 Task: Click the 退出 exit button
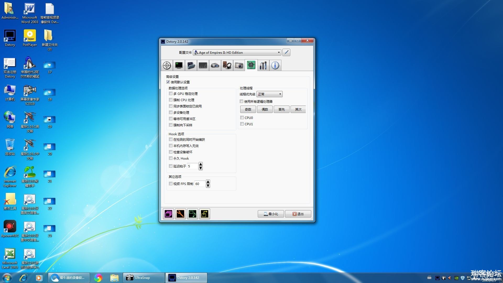(x=298, y=214)
